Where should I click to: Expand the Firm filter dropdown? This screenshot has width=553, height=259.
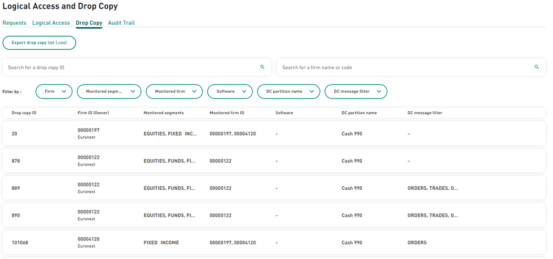[x=54, y=92]
